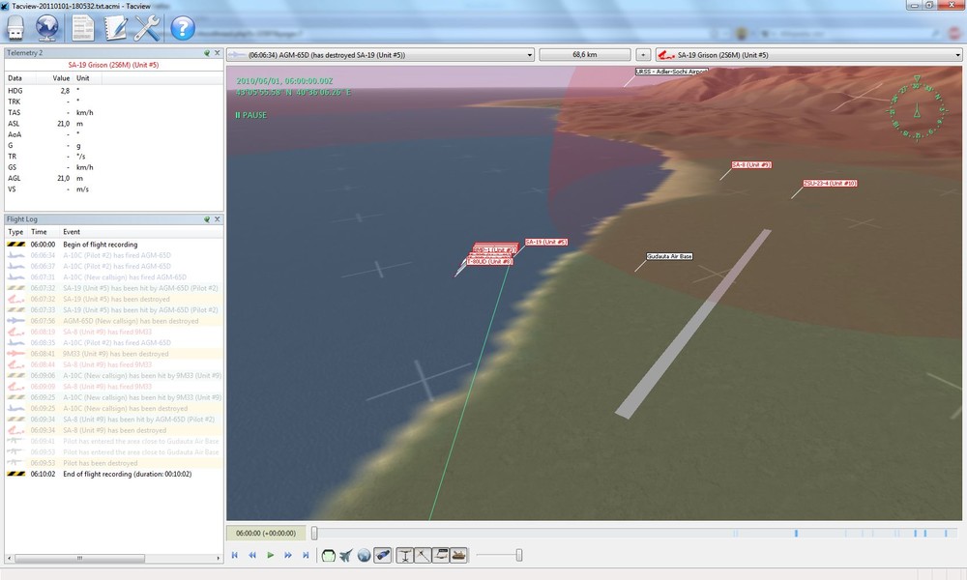
Task: Click the Value column header in Telemetry
Action: (61, 78)
